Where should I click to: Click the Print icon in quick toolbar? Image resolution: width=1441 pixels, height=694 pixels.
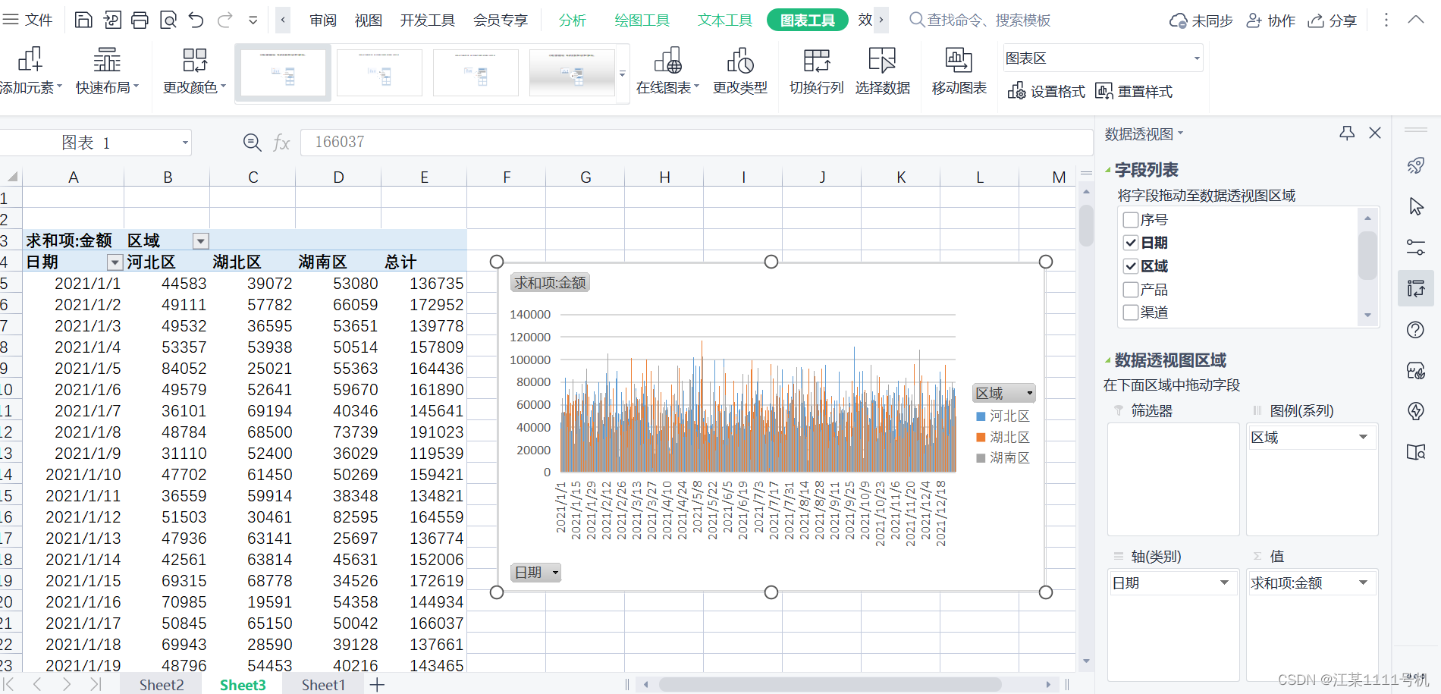point(140,20)
